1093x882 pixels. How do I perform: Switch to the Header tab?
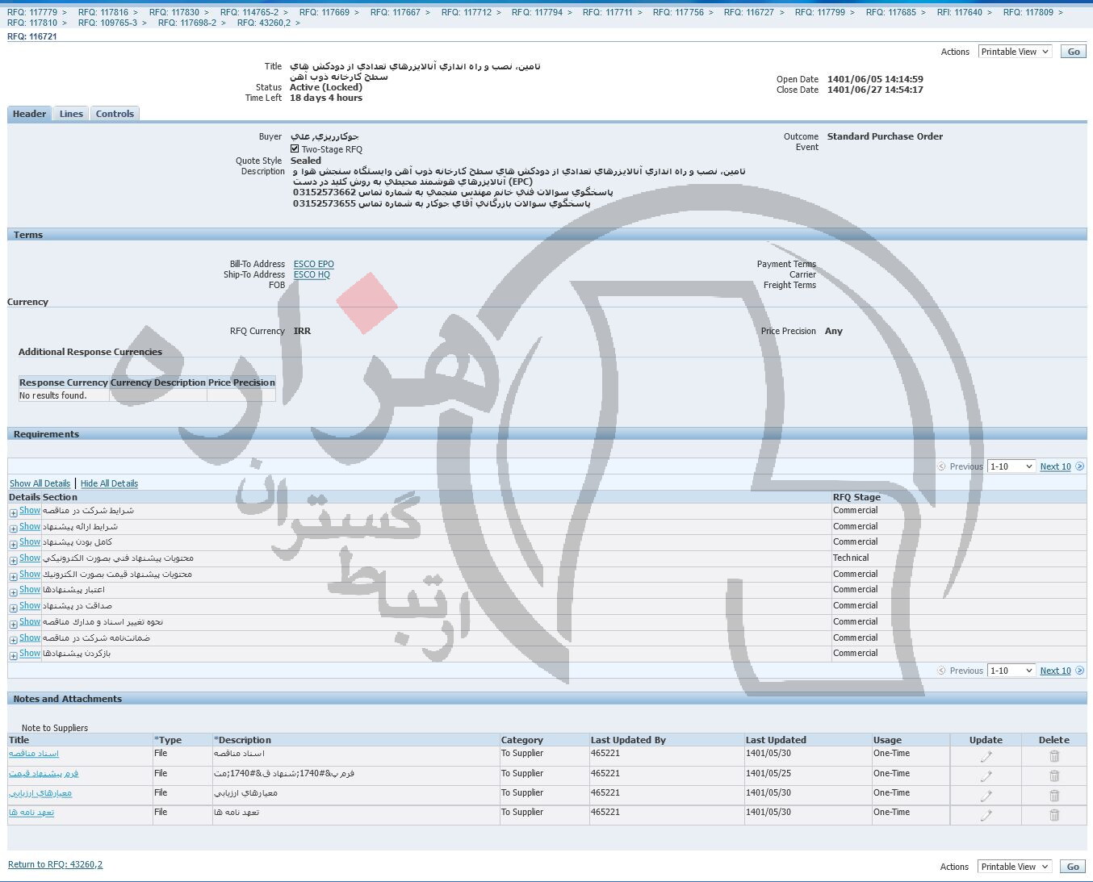click(30, 114)
